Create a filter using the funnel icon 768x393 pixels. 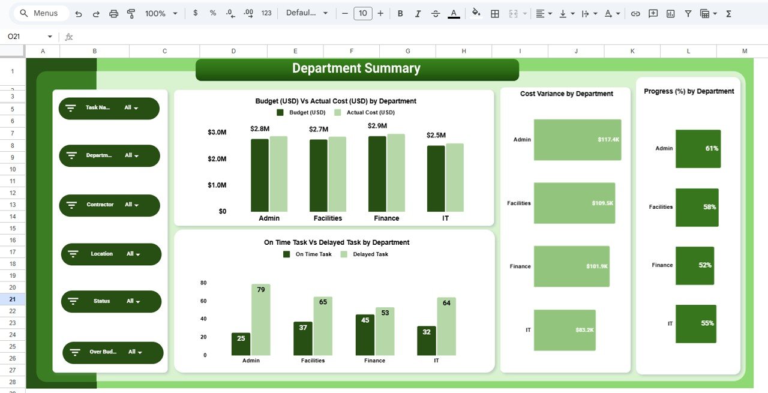pyautogui.click(x=688, y=13)
